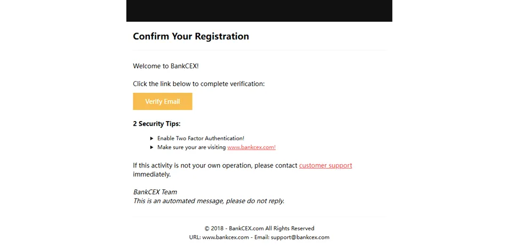Click the BankCEX Team signature line
The height and width of the screenshot is (248, 520).
point(155,192)
